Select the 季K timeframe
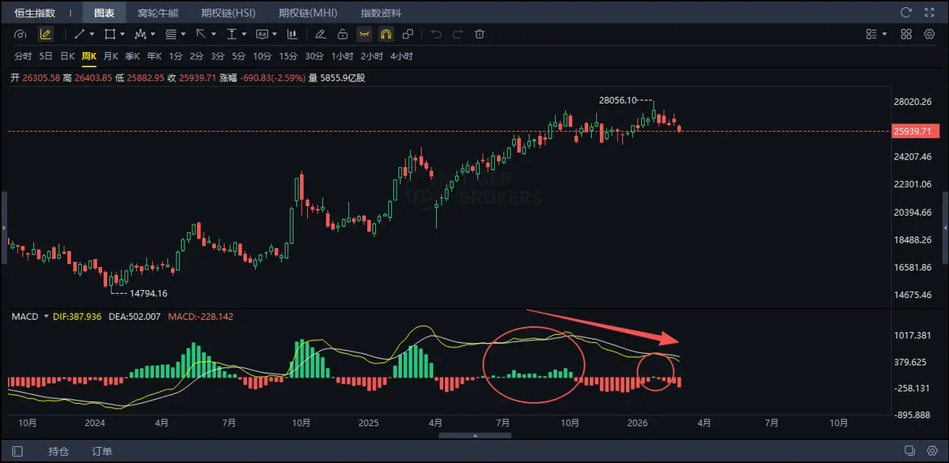This screenshot has height=463, width=949. pyautogui.click(x=132, y=56)
